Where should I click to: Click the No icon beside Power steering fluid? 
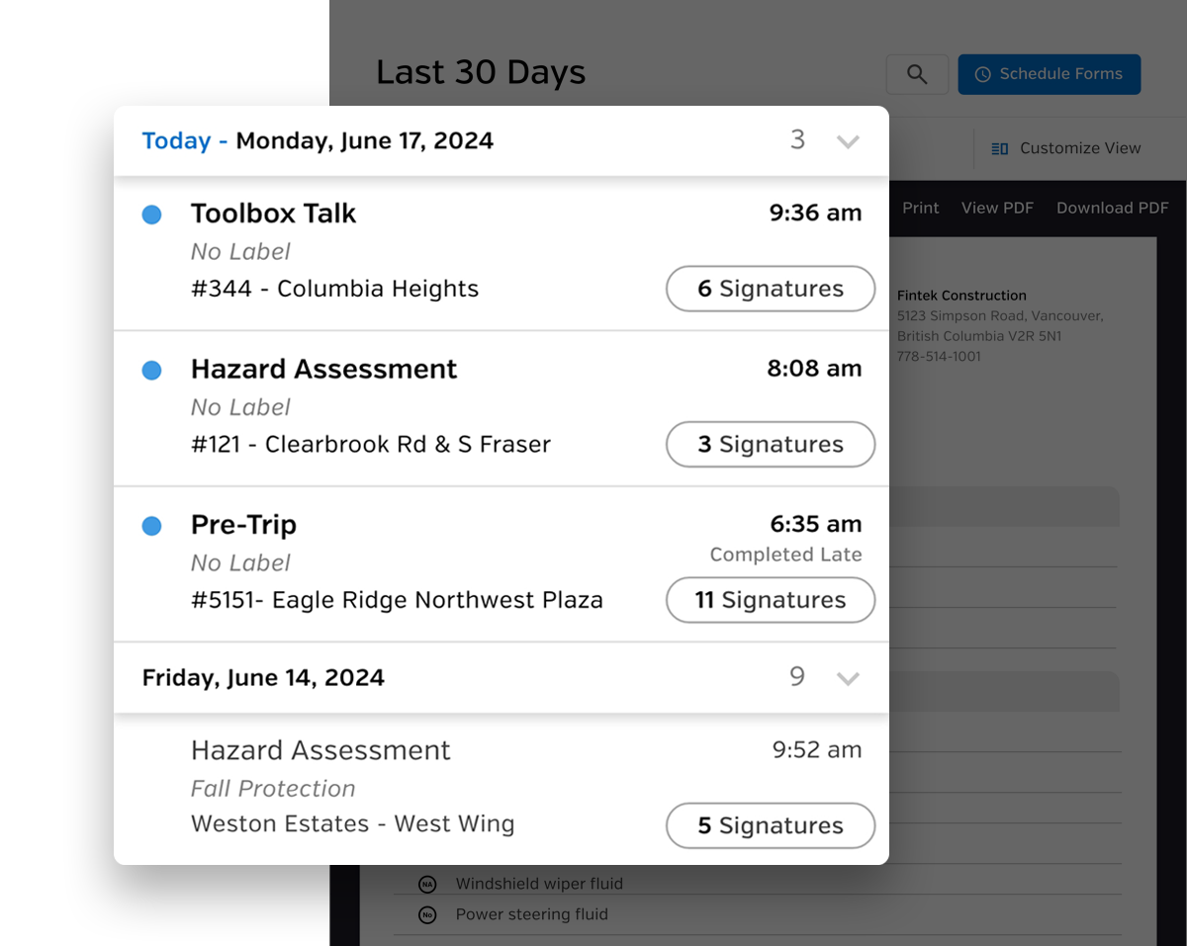click(427, 915)
